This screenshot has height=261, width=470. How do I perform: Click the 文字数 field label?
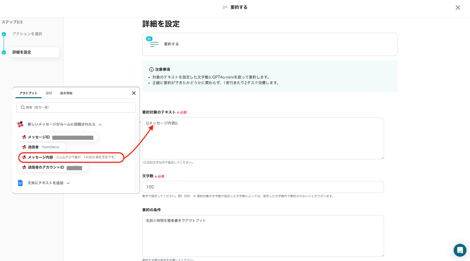click(148, 176)
